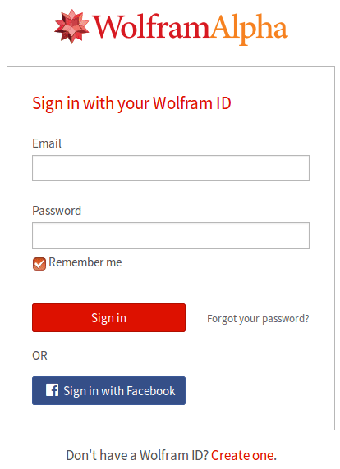Open the 'Create one' link
Screen dimensions: 340x469
242,455
